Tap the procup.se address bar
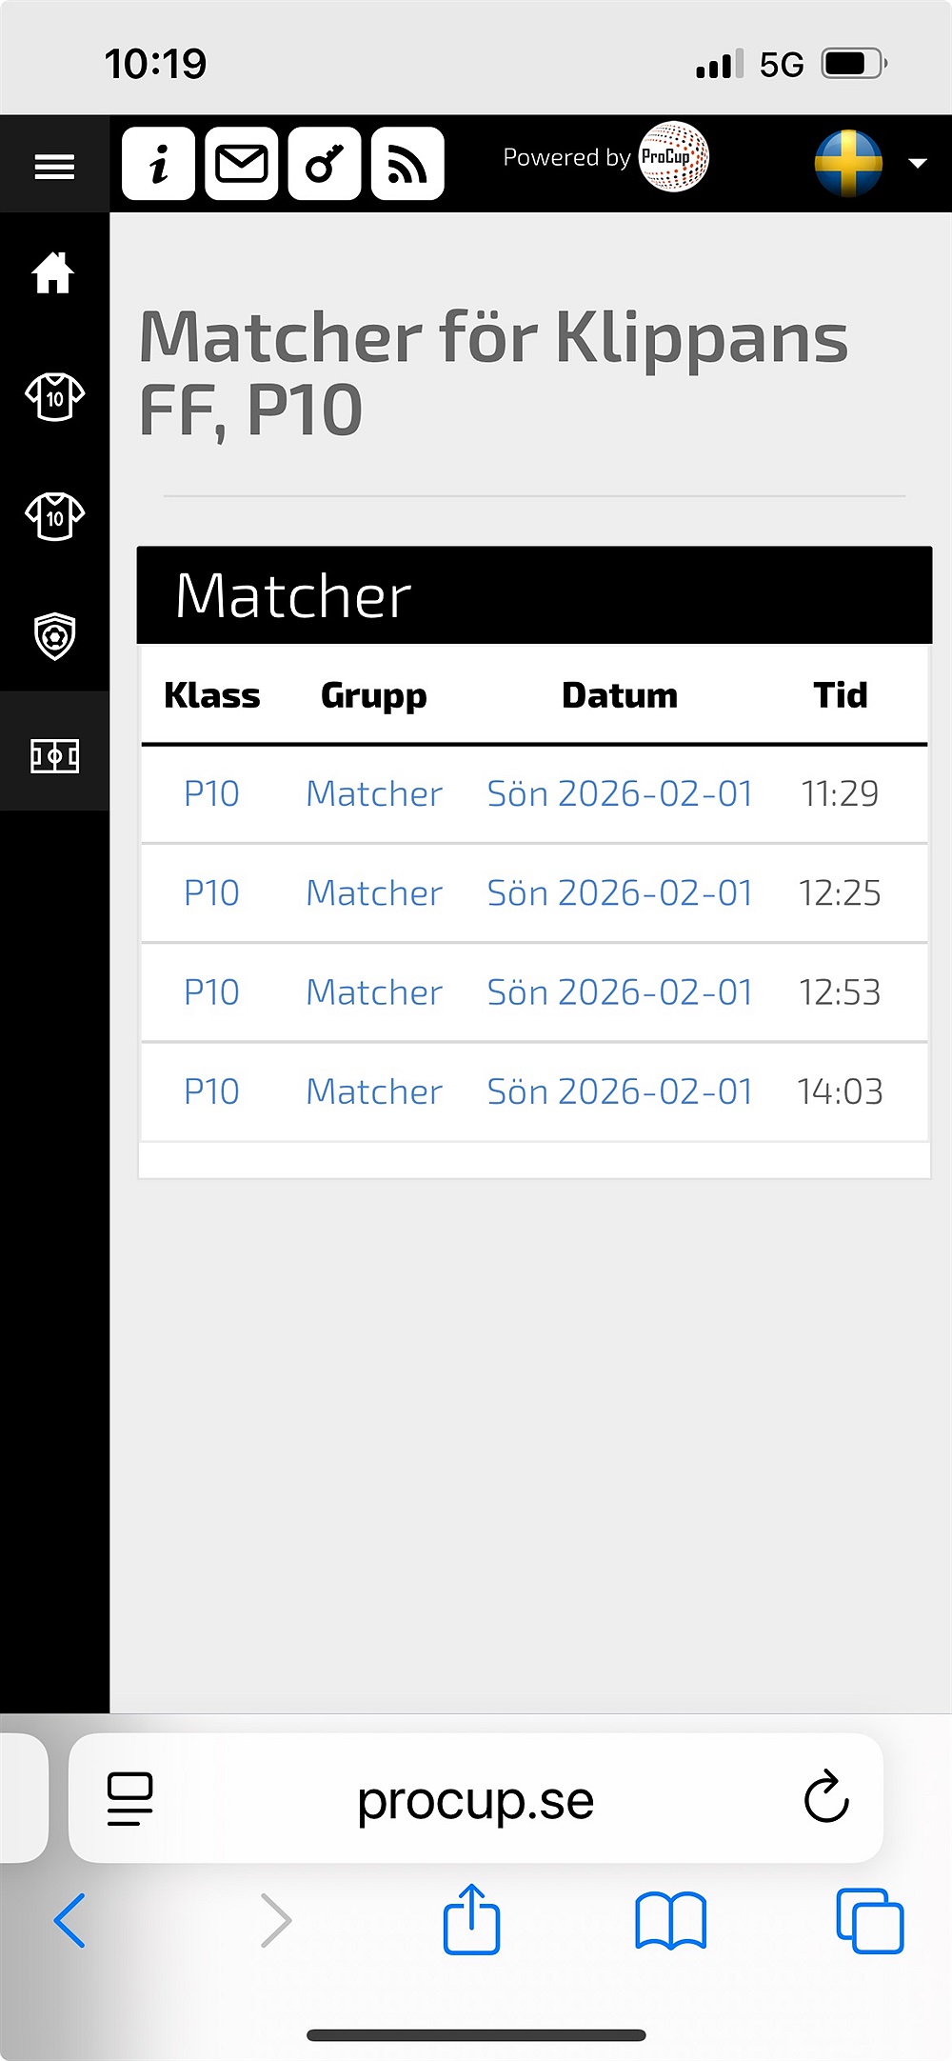This screenshot has height=2061, width=952. 475,1800
